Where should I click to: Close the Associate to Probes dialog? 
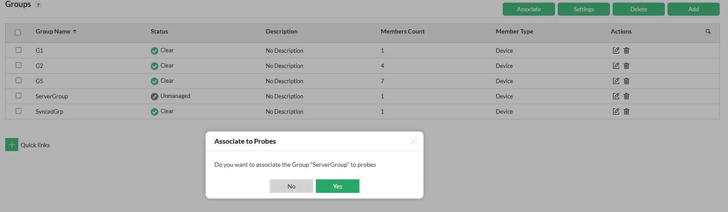413,141
